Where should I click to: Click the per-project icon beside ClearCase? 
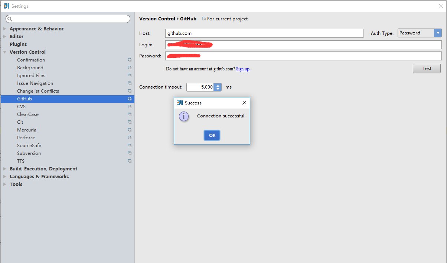pyautogui.click(x=130, y=114)
